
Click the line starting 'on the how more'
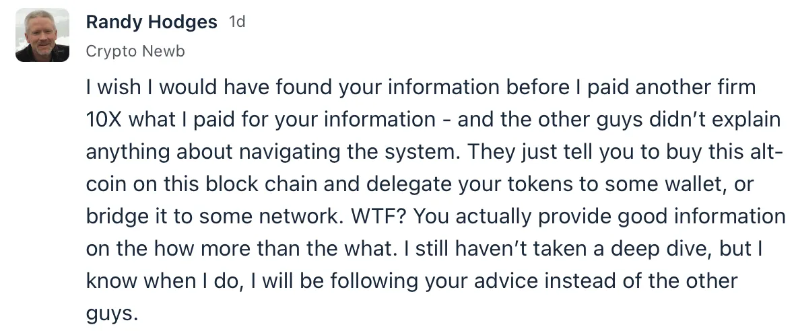point(424,249)
